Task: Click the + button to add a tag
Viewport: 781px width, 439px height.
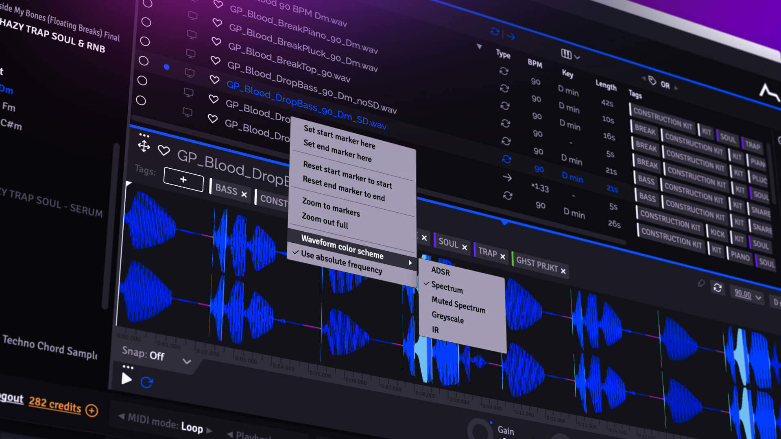Action: [183, 179]
